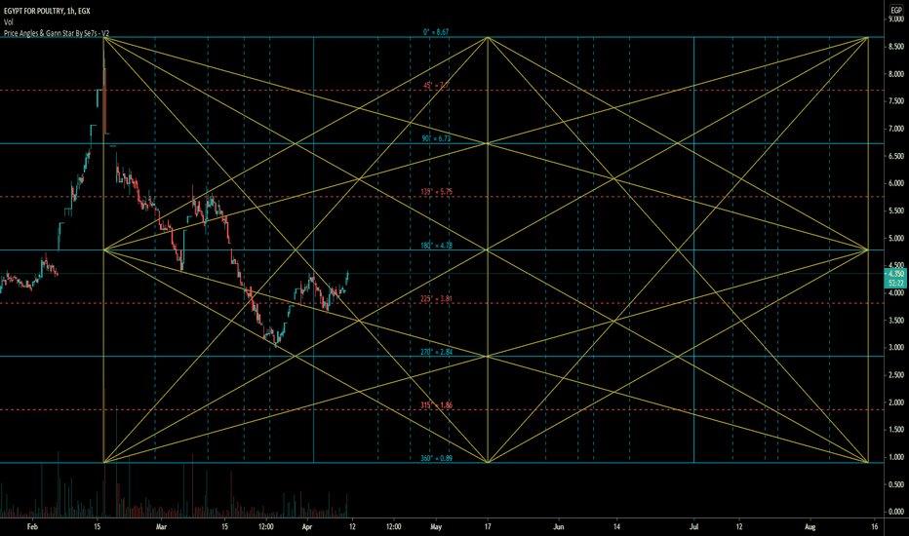The image size is (909, 536).
Task: Click the 270° = 2.84 level label
Action: (436, 352)
